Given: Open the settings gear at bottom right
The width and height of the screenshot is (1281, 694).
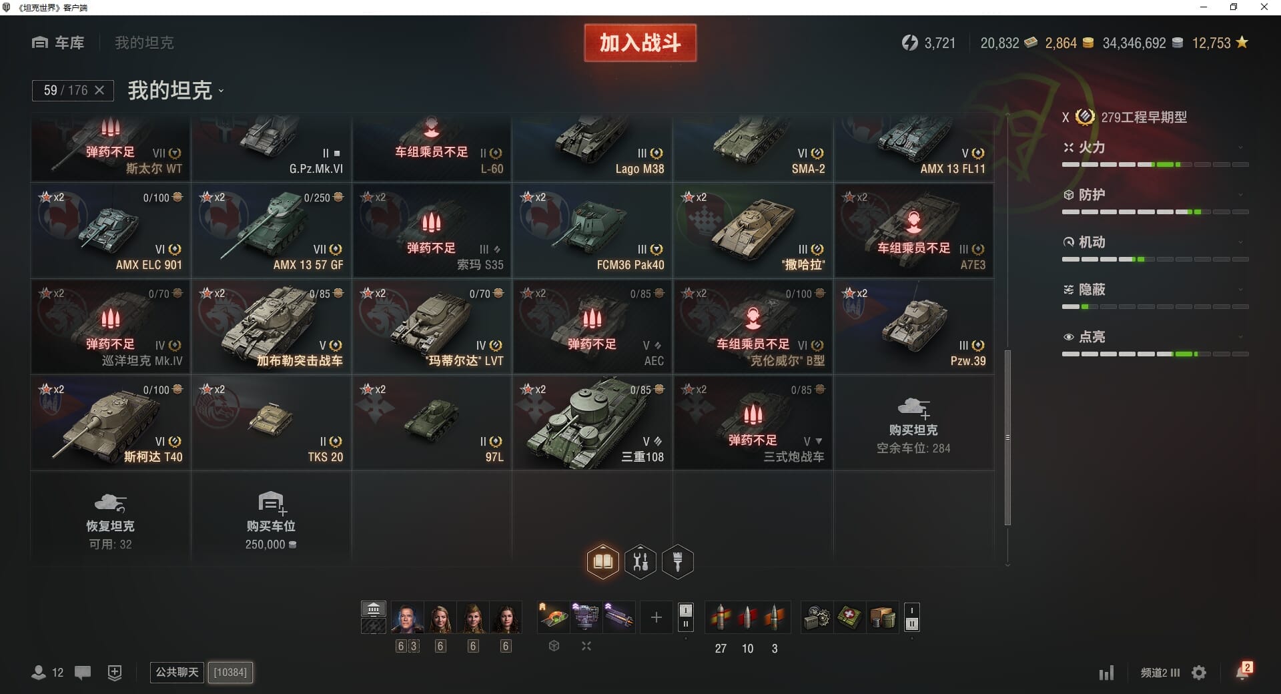Looking at the screenshot, I should tap(1199, 673).
